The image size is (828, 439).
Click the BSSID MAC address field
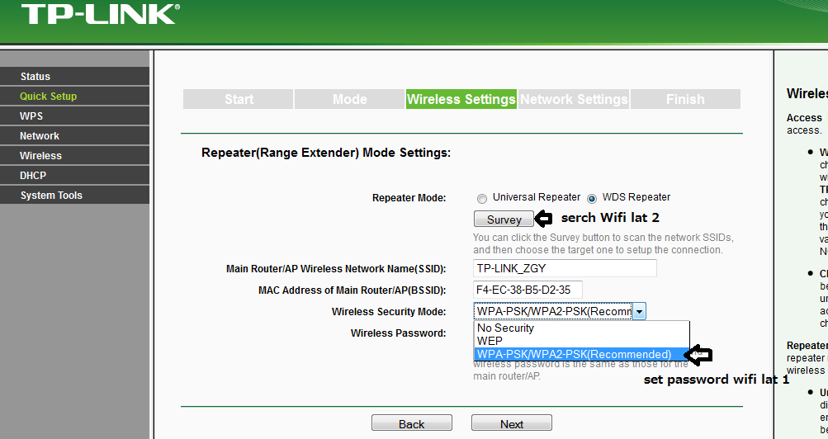(x=528, y=290)
